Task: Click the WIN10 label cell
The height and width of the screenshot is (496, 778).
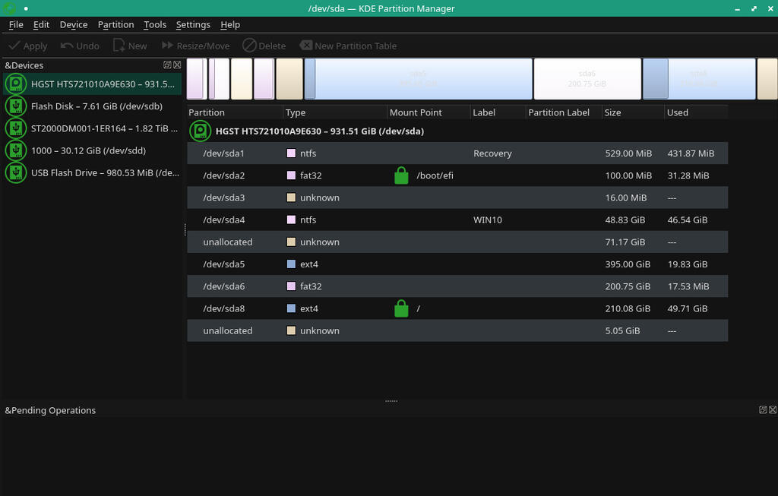Action: click(x=487, y=220)
